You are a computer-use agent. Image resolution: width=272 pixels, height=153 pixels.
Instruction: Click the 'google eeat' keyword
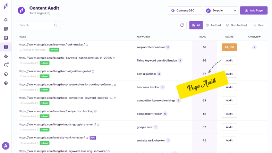(145, 127)
